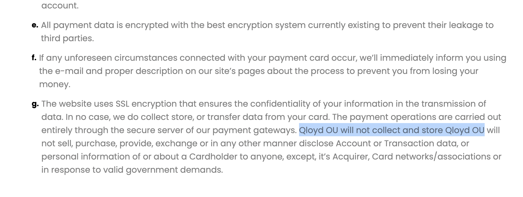Click the bold "e." list marker

click(35, 25)
